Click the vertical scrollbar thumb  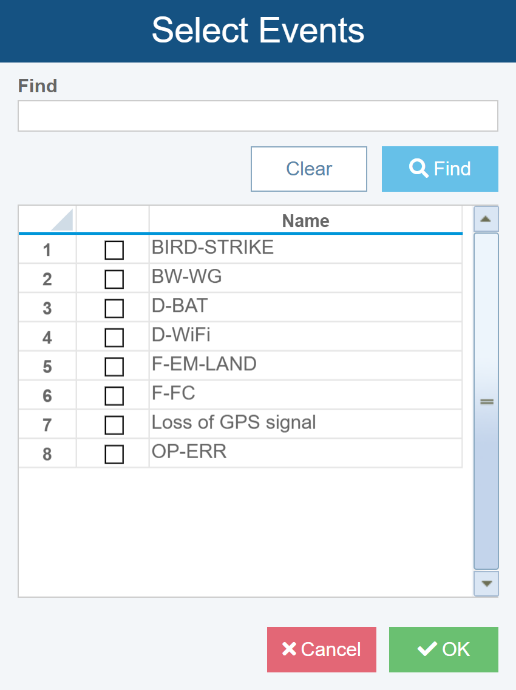tap(486, 401)
